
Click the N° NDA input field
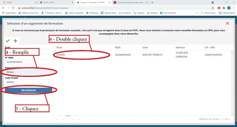(x=28, y=62)
